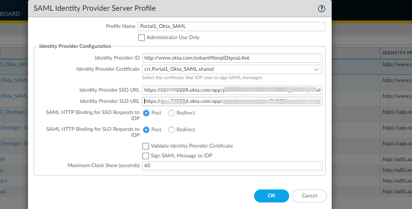The width and height of the screenshot is (412, 209).
Task: Toggle Sign SAML Message to IDP
Action: point(145,155)
